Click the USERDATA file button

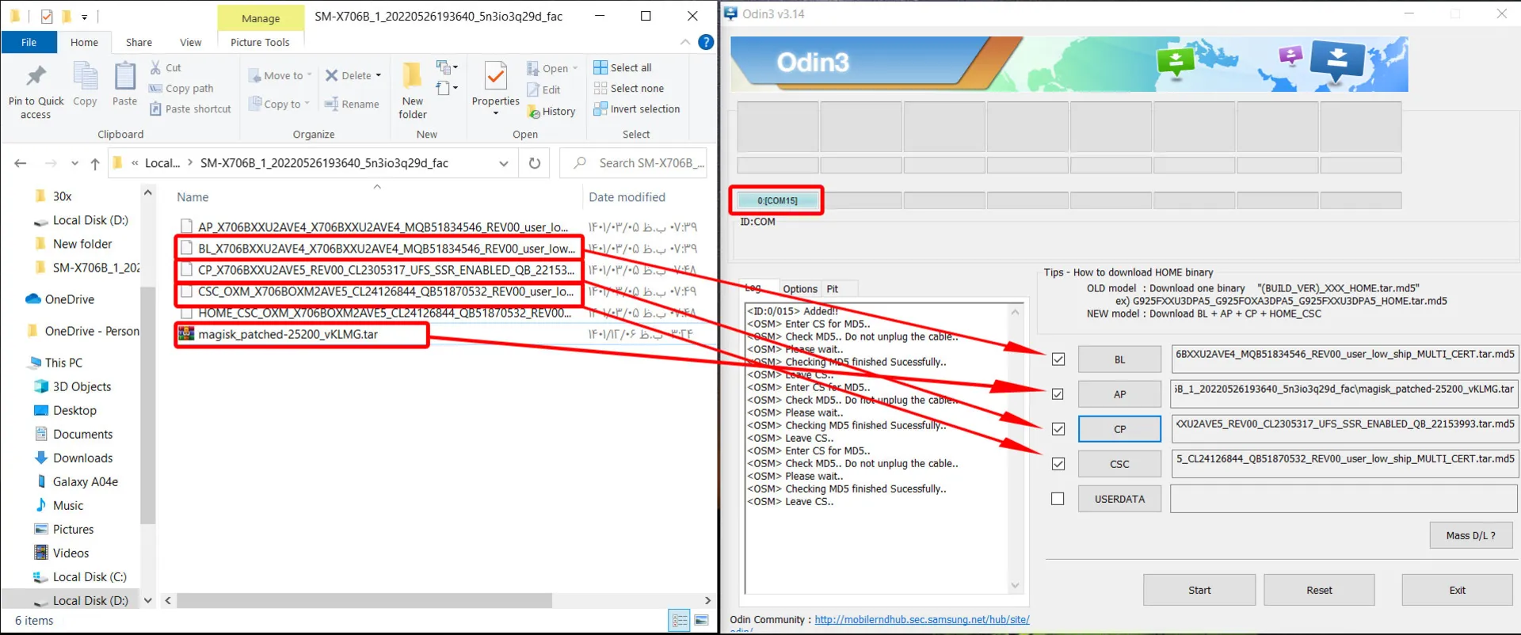pos(1119,499)
